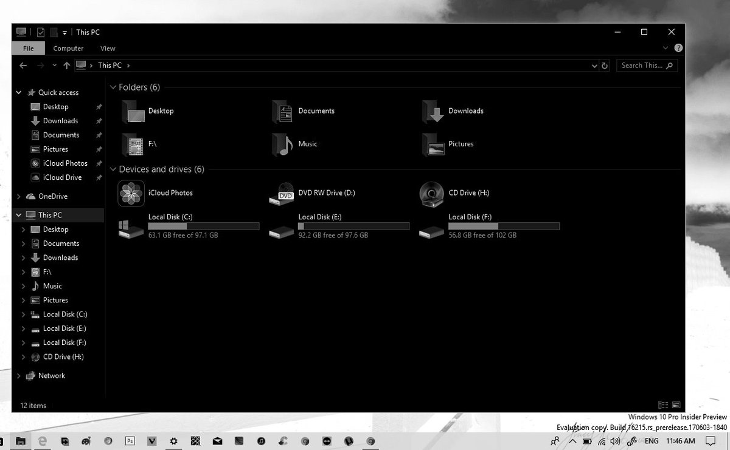Show hidden tray icons chevron

572,441
